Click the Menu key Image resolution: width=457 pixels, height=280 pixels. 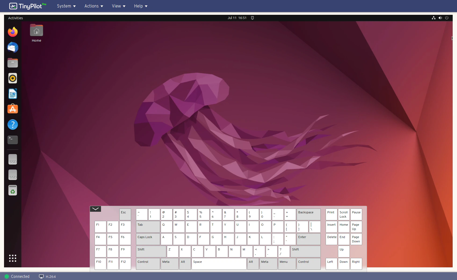(x=287, y=264)
